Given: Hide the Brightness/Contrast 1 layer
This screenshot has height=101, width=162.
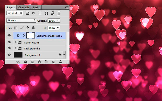Looking at the screenshot, I should [9, 35].
